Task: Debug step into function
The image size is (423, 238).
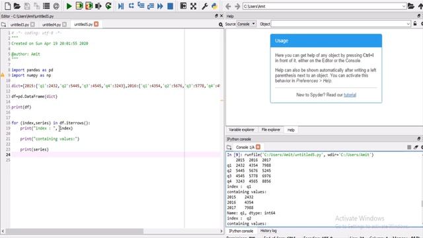Action: (141, 6)
